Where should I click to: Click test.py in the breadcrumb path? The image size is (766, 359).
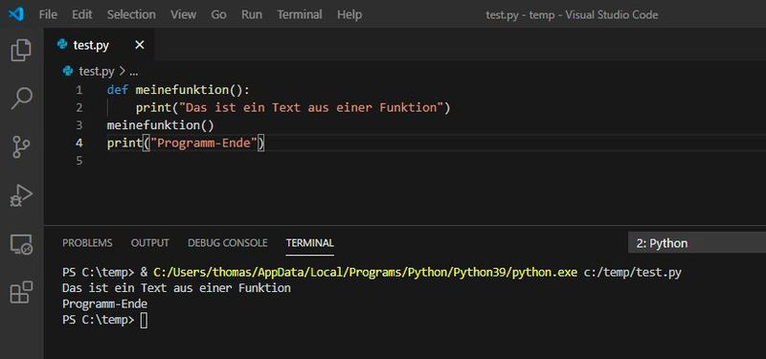pos(97,72)
